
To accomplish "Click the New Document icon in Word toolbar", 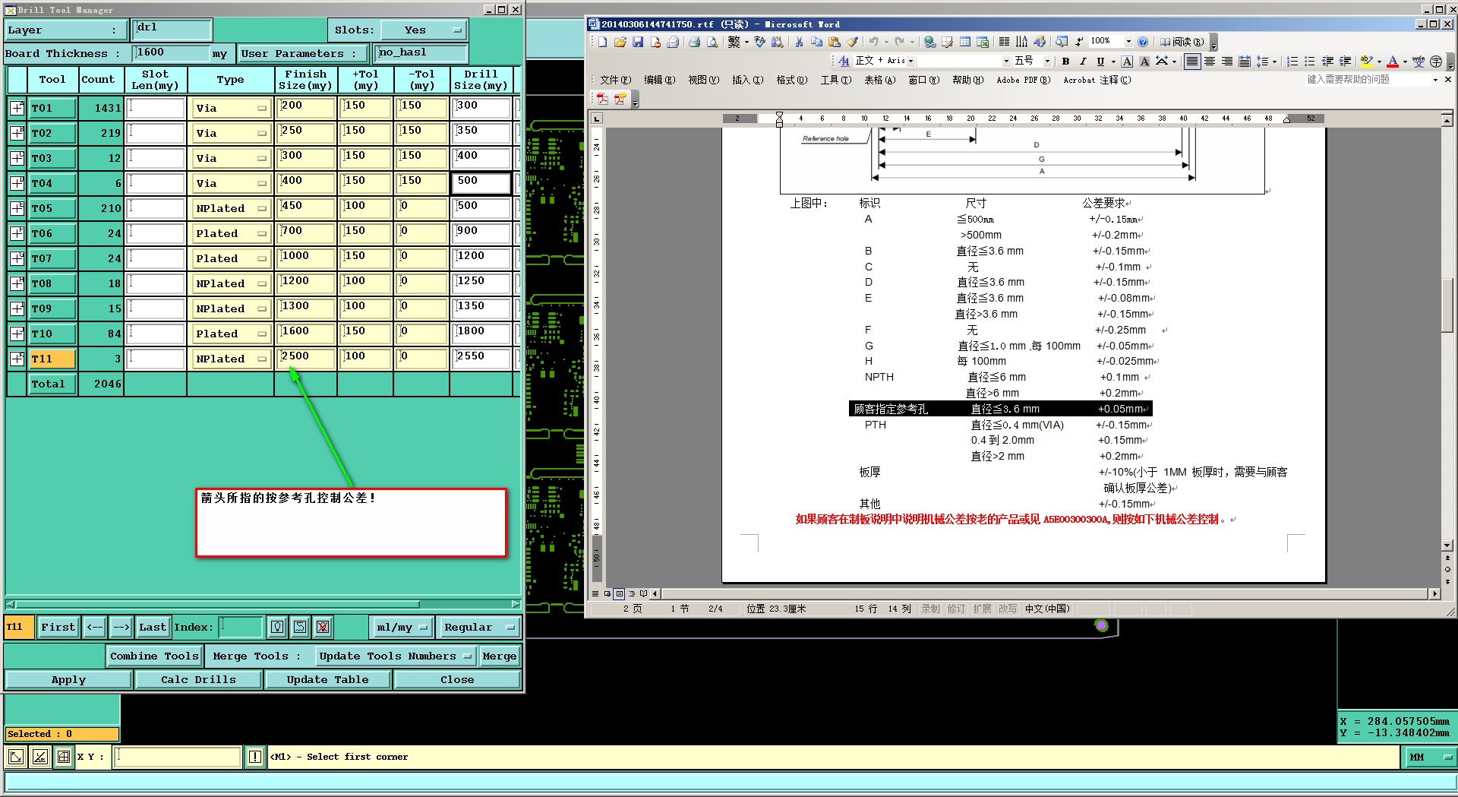I will tap(602, 42).
